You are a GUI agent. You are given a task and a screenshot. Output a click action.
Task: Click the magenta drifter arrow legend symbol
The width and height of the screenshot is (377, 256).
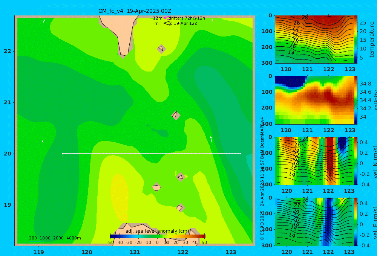click(x=167, y=18)
